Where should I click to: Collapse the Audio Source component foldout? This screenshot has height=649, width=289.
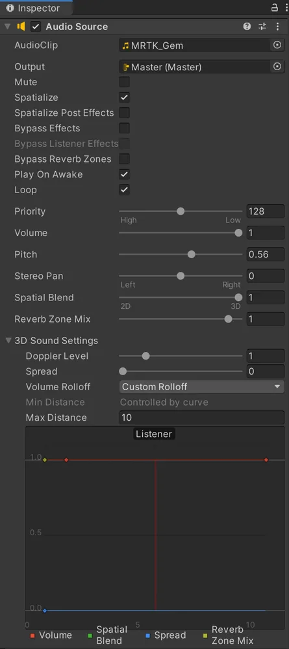pos(7,27)
